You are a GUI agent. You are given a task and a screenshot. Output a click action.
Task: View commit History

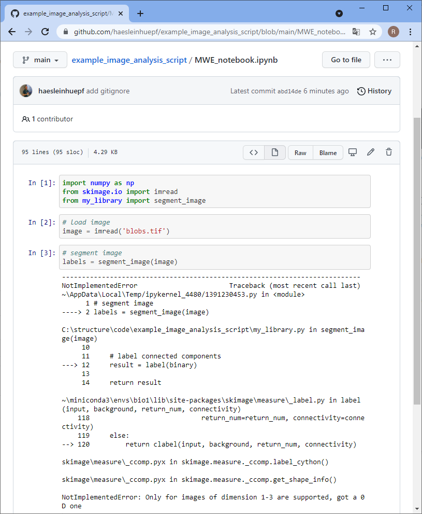[374, 91]
